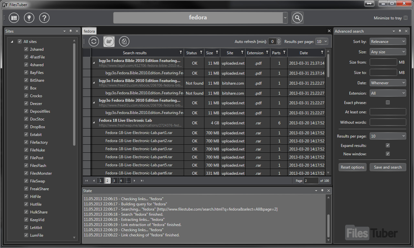Image resolution: width=414 pixels, height=248 pixels.
Task: Close the State panel
Action: coord(329,191)
